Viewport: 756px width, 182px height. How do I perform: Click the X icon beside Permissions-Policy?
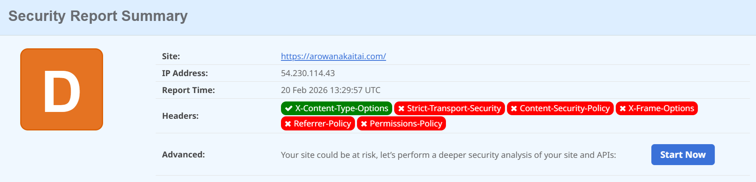(364, 124)
